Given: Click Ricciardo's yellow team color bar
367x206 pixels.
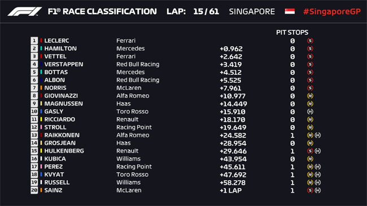Looking at the screenshot, I should [41, 119].
